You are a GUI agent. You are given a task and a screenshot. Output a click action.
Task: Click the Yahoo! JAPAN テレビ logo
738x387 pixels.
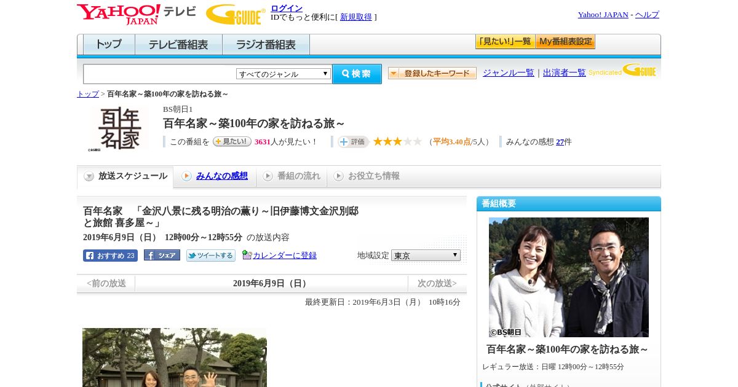pyautogui.click(x=137, y=14)
